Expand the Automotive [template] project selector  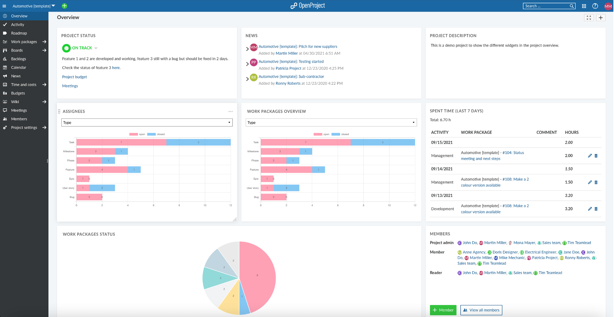[53, 6]
